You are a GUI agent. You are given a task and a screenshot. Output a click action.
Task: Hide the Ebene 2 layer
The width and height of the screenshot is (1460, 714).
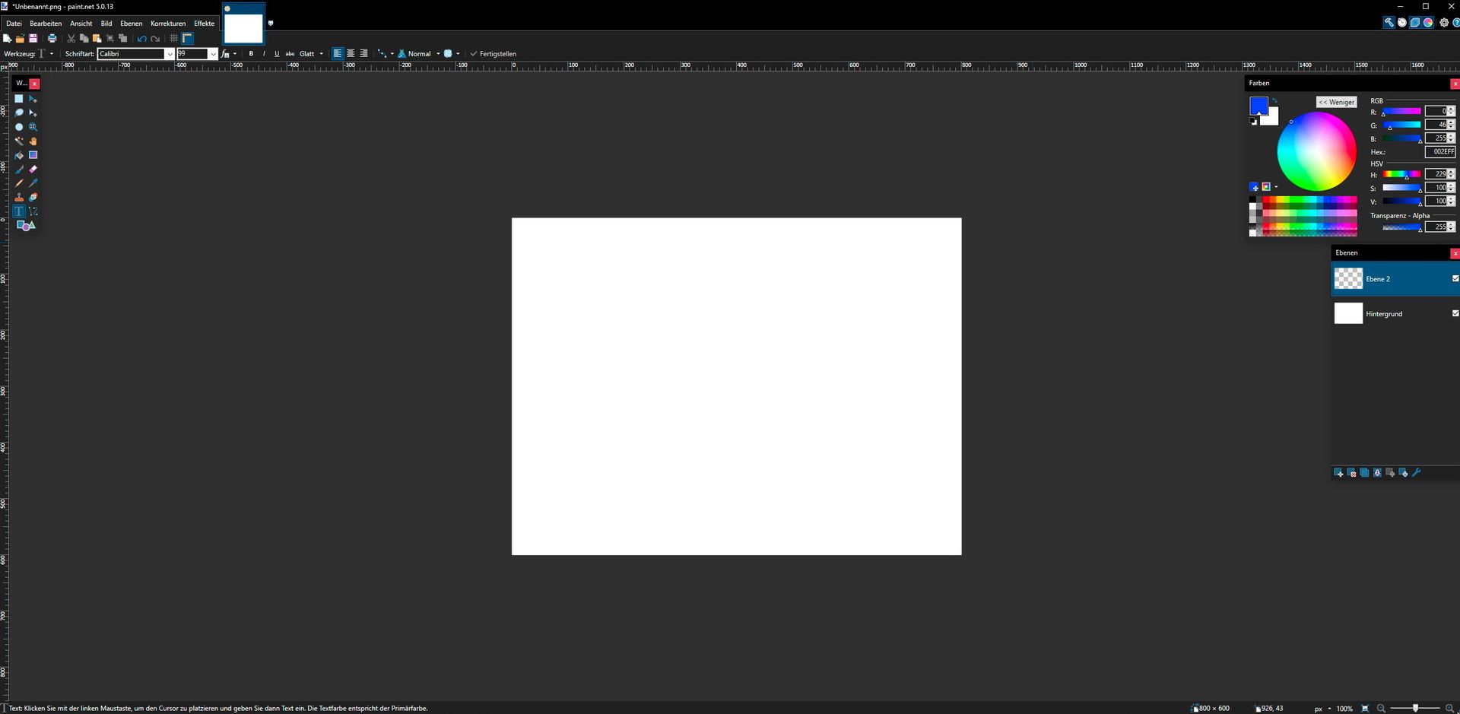tap(1455, 279)
